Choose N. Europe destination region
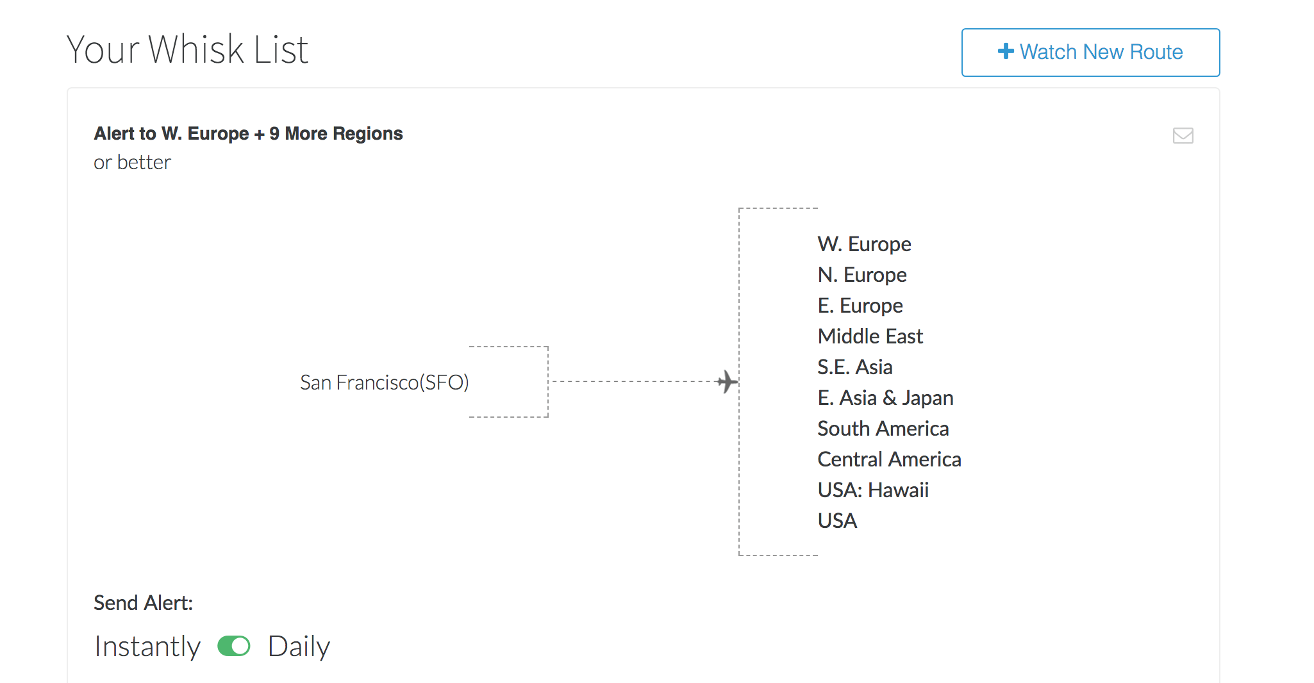Image resolution: width=1314 pixels, height=683 pixels. [862, 275]
